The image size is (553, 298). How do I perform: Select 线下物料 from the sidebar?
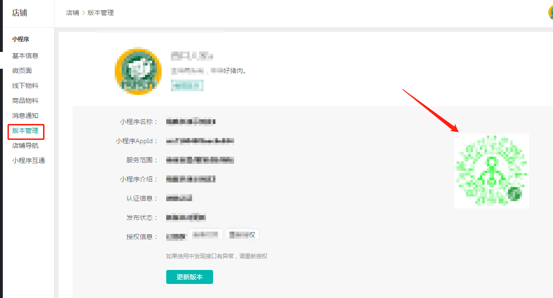click(x=25, y=86)
